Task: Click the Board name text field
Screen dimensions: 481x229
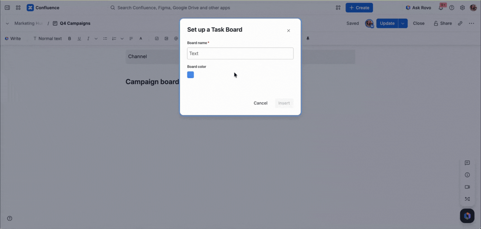Action: 240,54
